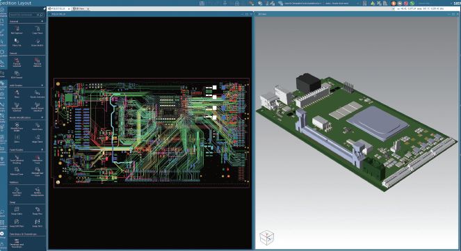Click the Swap Nets icon
The width and height of the screenshot is (461, 251).
(x=38, y=223)
